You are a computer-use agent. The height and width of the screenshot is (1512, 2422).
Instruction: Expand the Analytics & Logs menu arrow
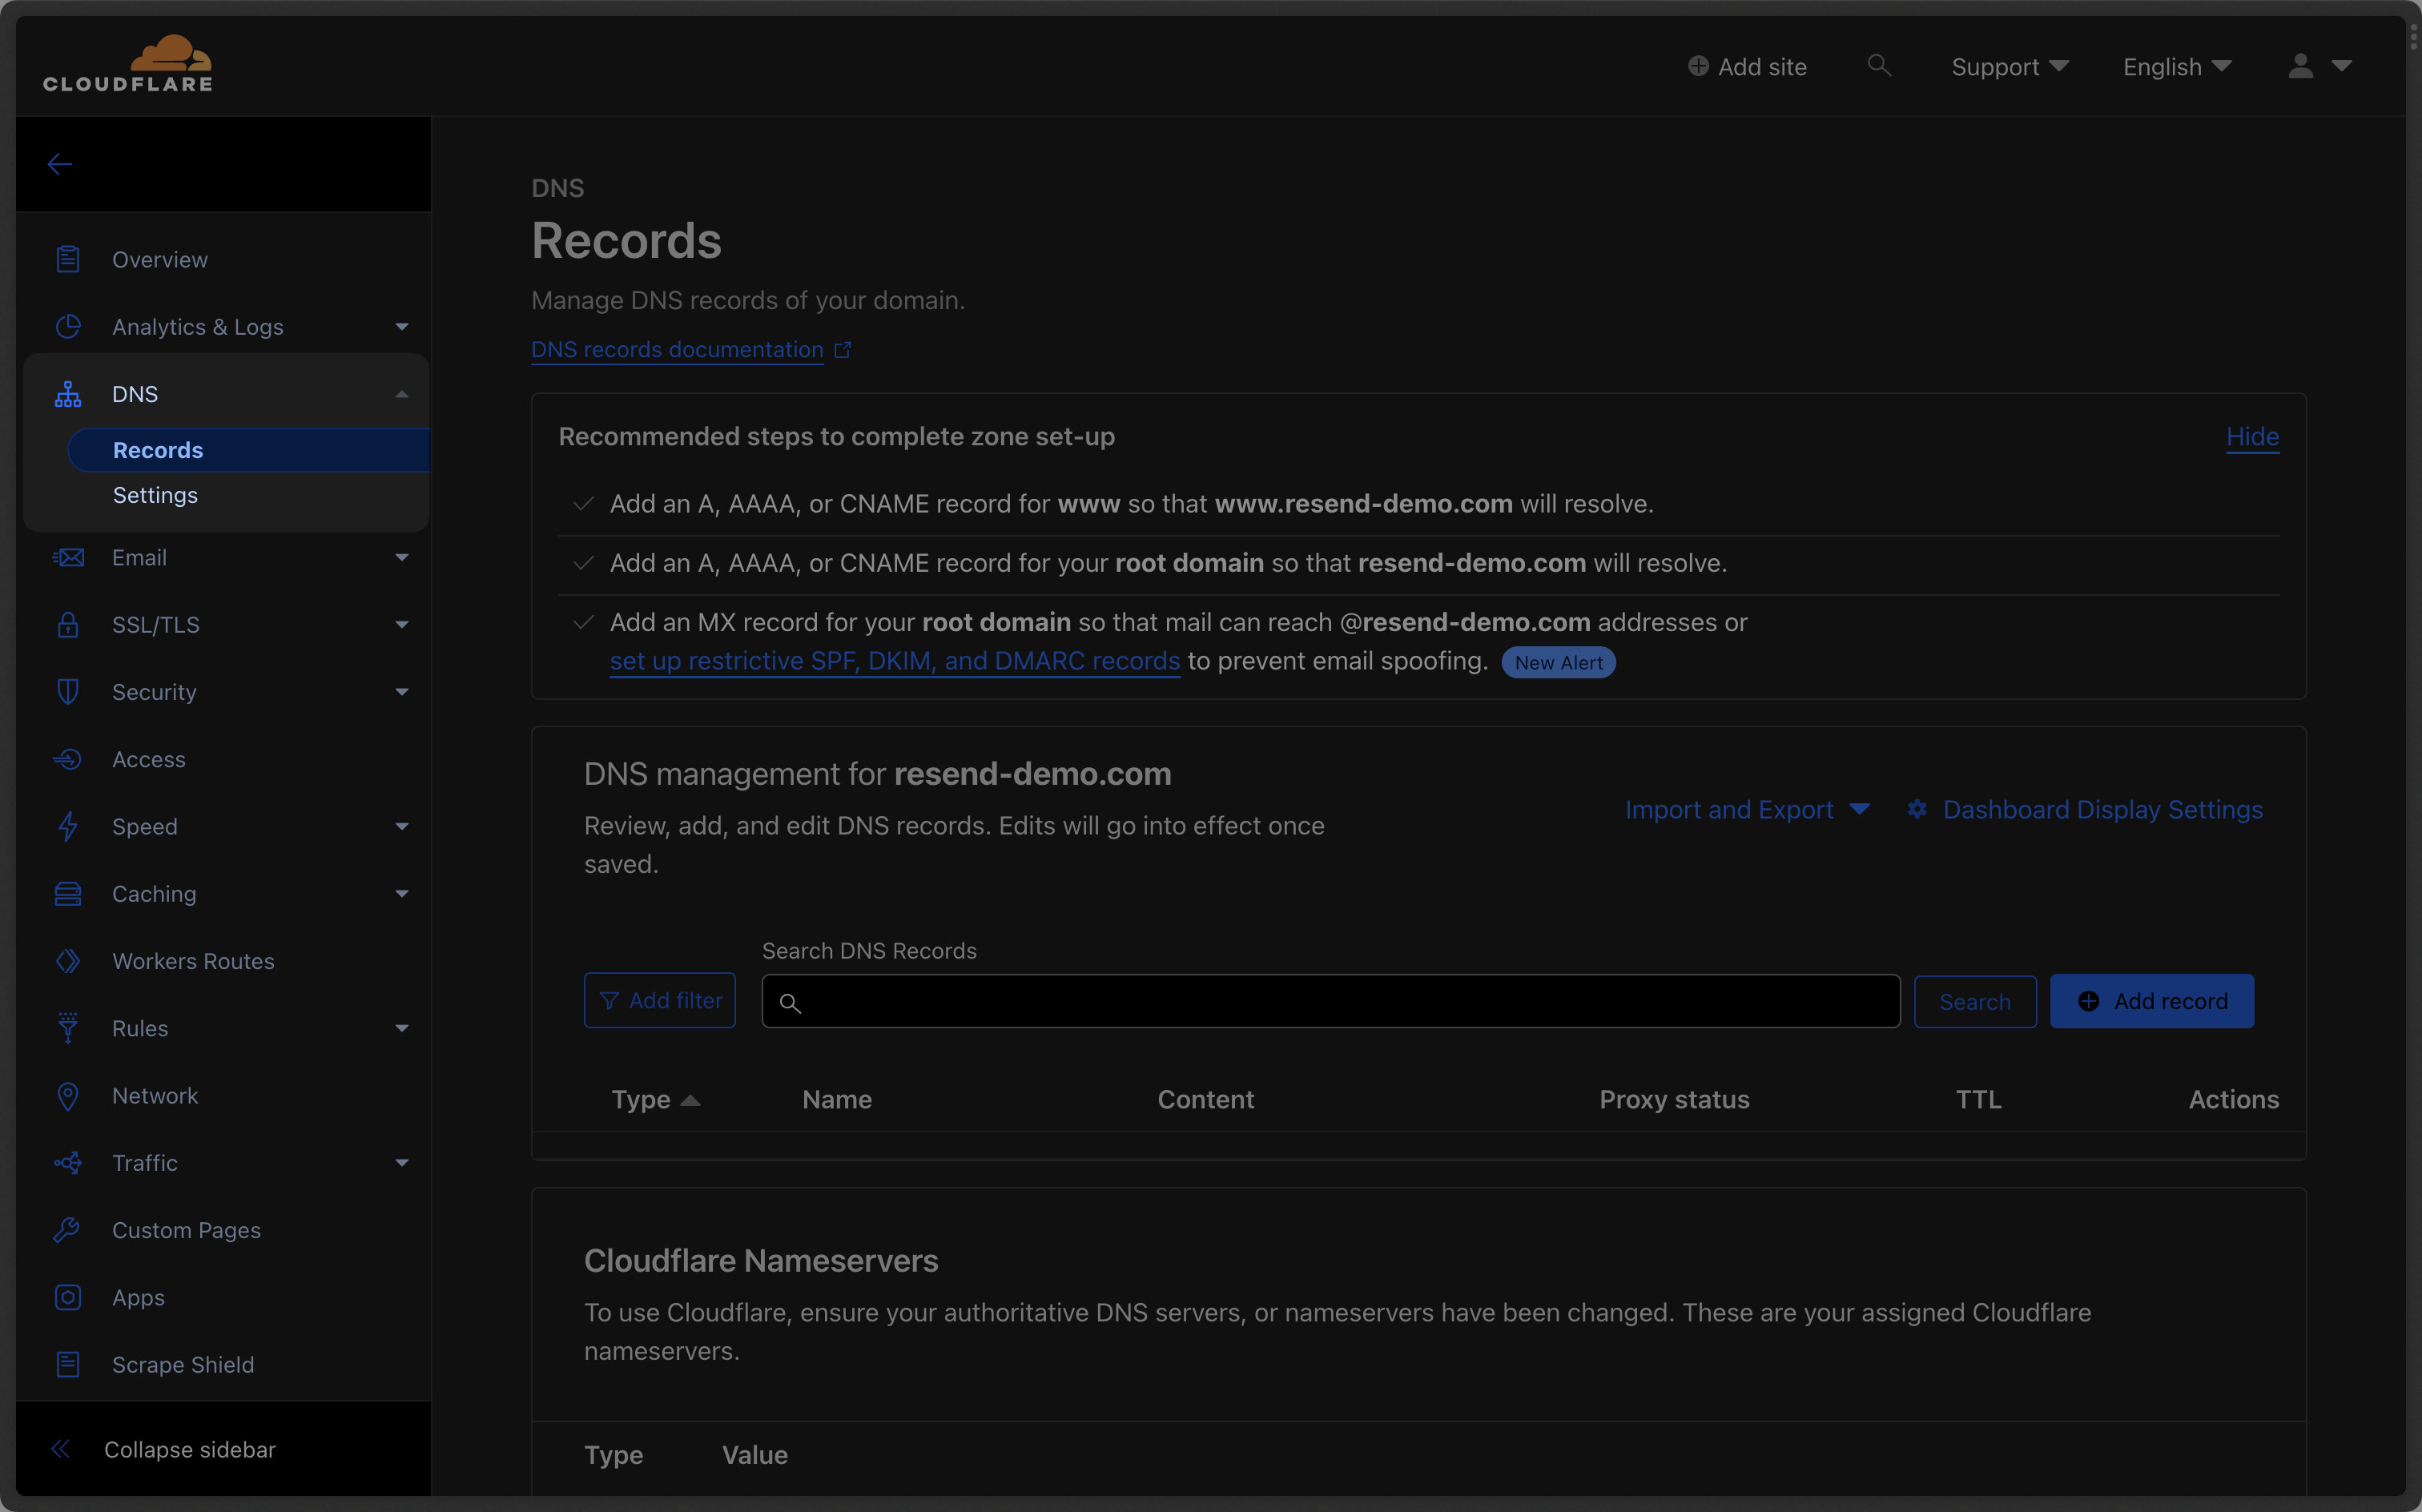[x=402, y=327]
